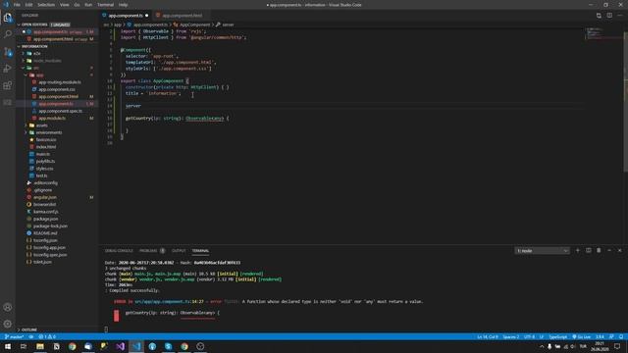The image size is (628, 353).
Task: Switch to Debug Console panel tab
Action: pyautogui.click(x=119, y=251)
